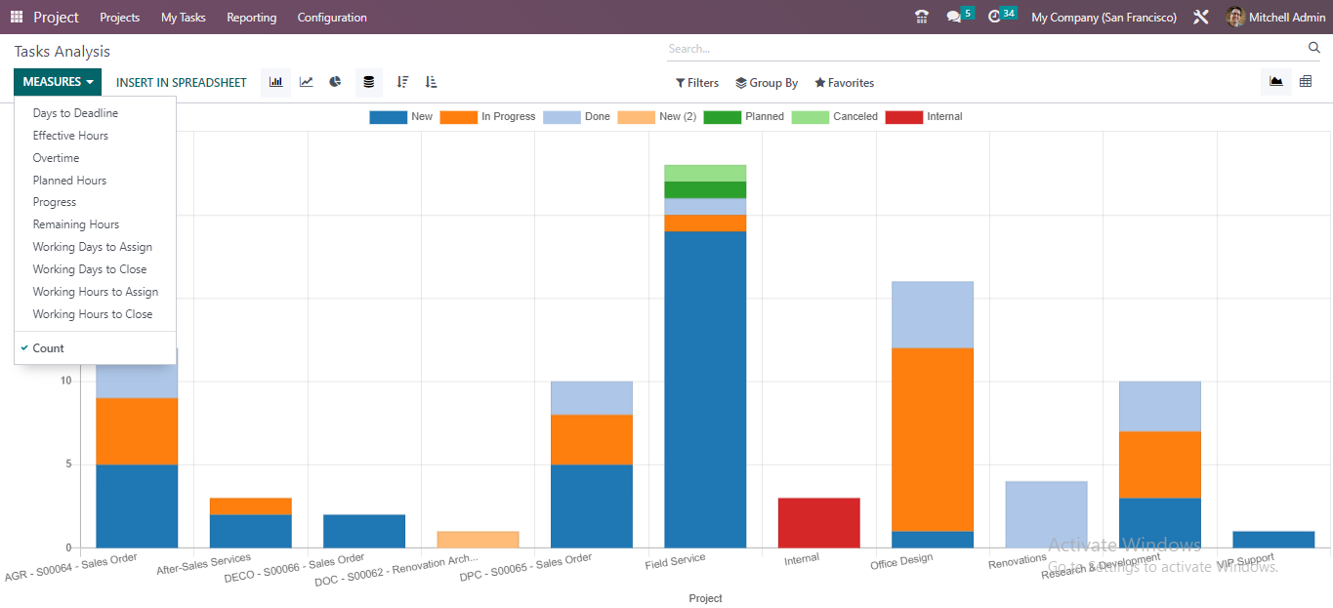Sort bars in descending order
Viewport: 1333px width, 608px height.
402,82
